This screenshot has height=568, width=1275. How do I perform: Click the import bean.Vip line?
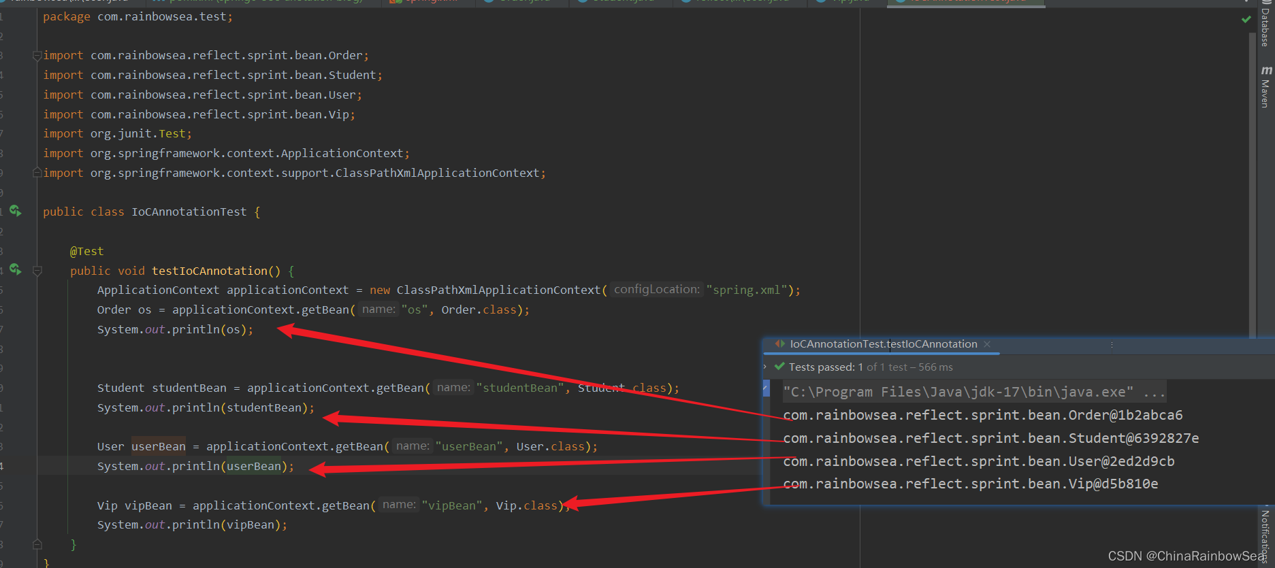(x=199, y=114)
